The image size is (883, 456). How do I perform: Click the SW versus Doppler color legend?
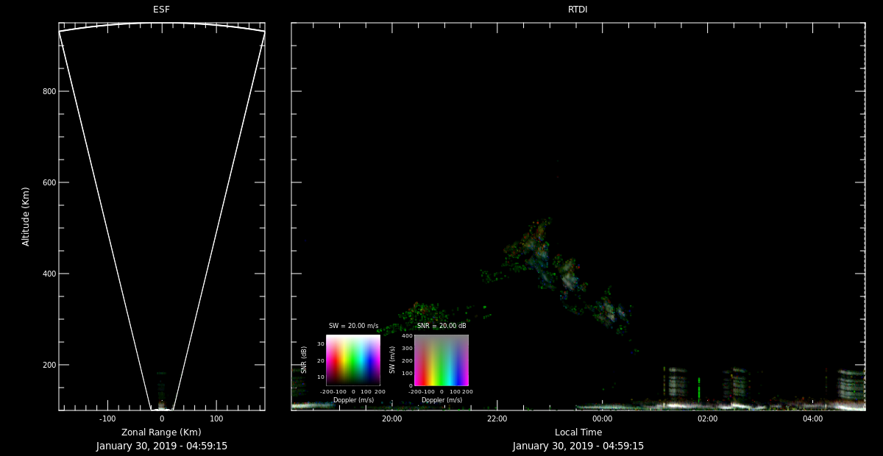coord(441,360)
